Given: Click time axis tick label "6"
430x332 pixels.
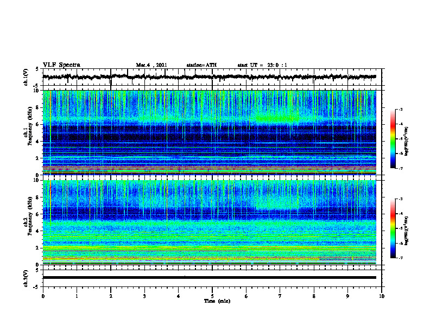Looking at the screenshot, I should click(x=246, y=296).
